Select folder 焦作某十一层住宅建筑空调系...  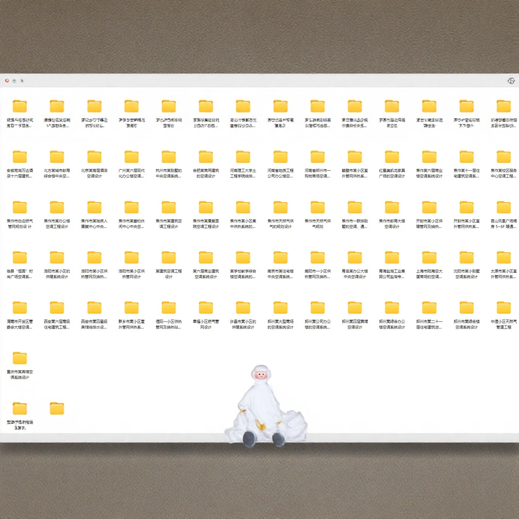pos(467,157)
